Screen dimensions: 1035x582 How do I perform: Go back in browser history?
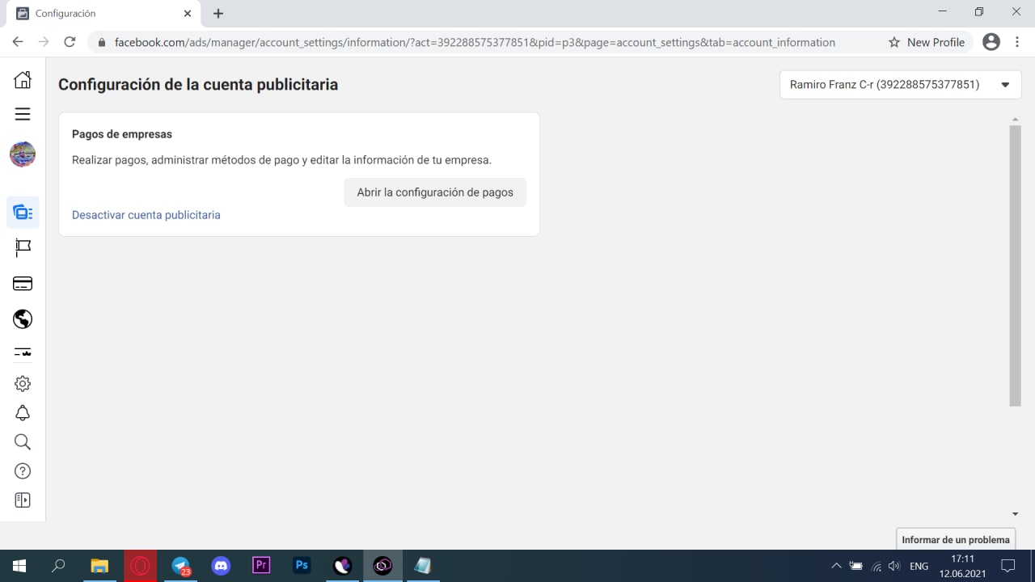[18, 42]
